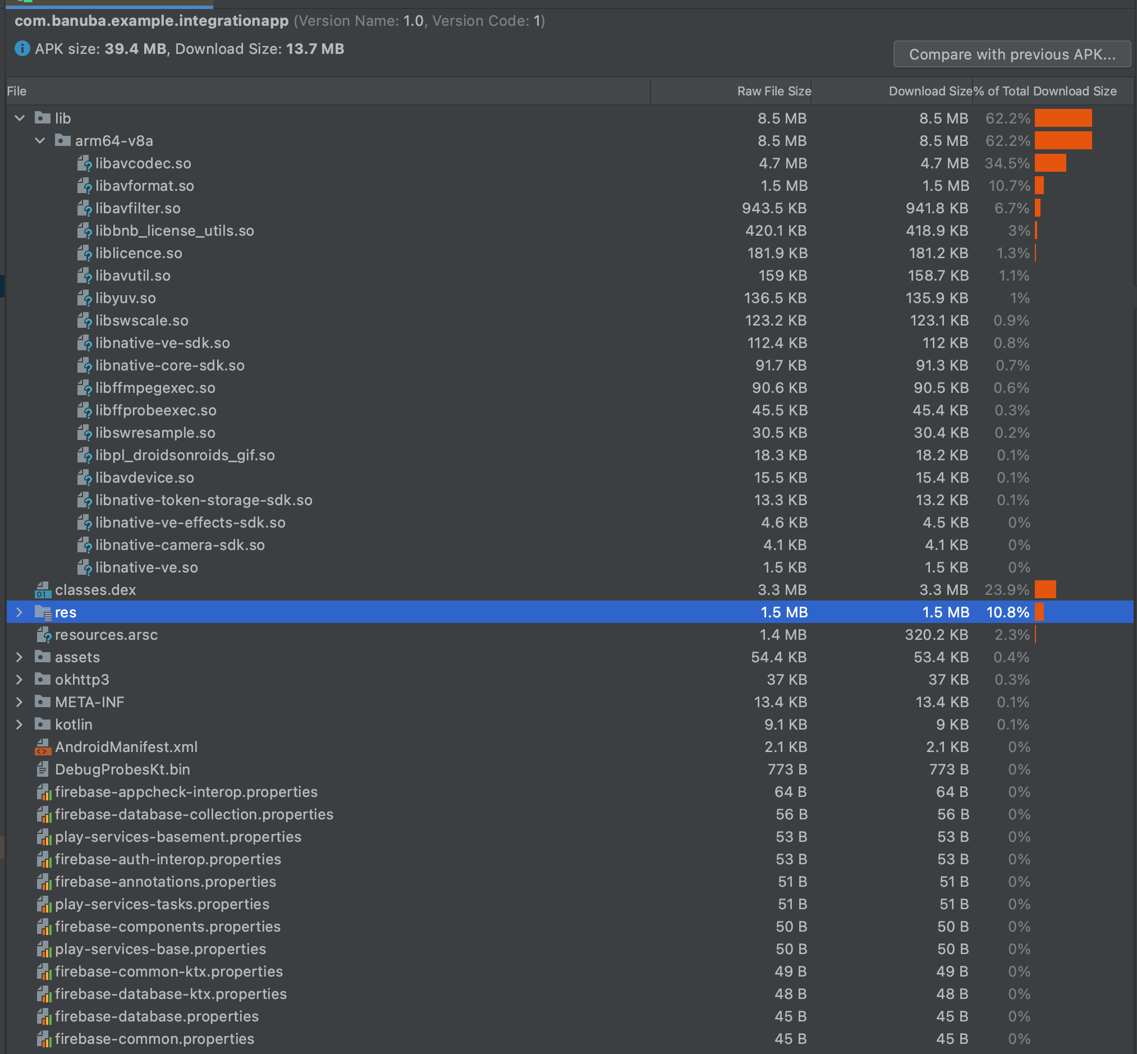Select the firebase-auth-interop.properties row

(x=570, y=859)
